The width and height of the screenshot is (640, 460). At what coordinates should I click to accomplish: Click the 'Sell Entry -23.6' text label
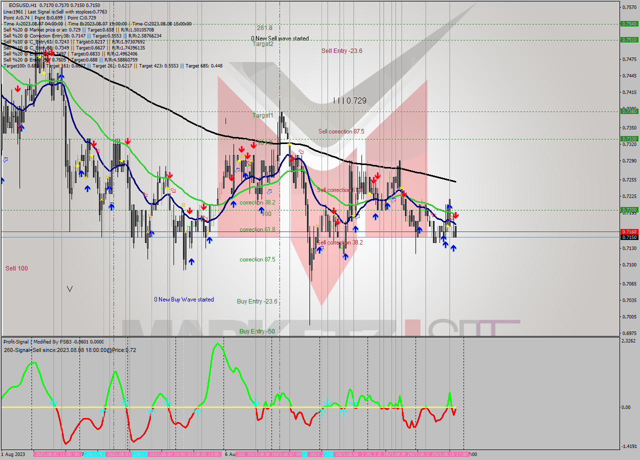tap(342, 50)
